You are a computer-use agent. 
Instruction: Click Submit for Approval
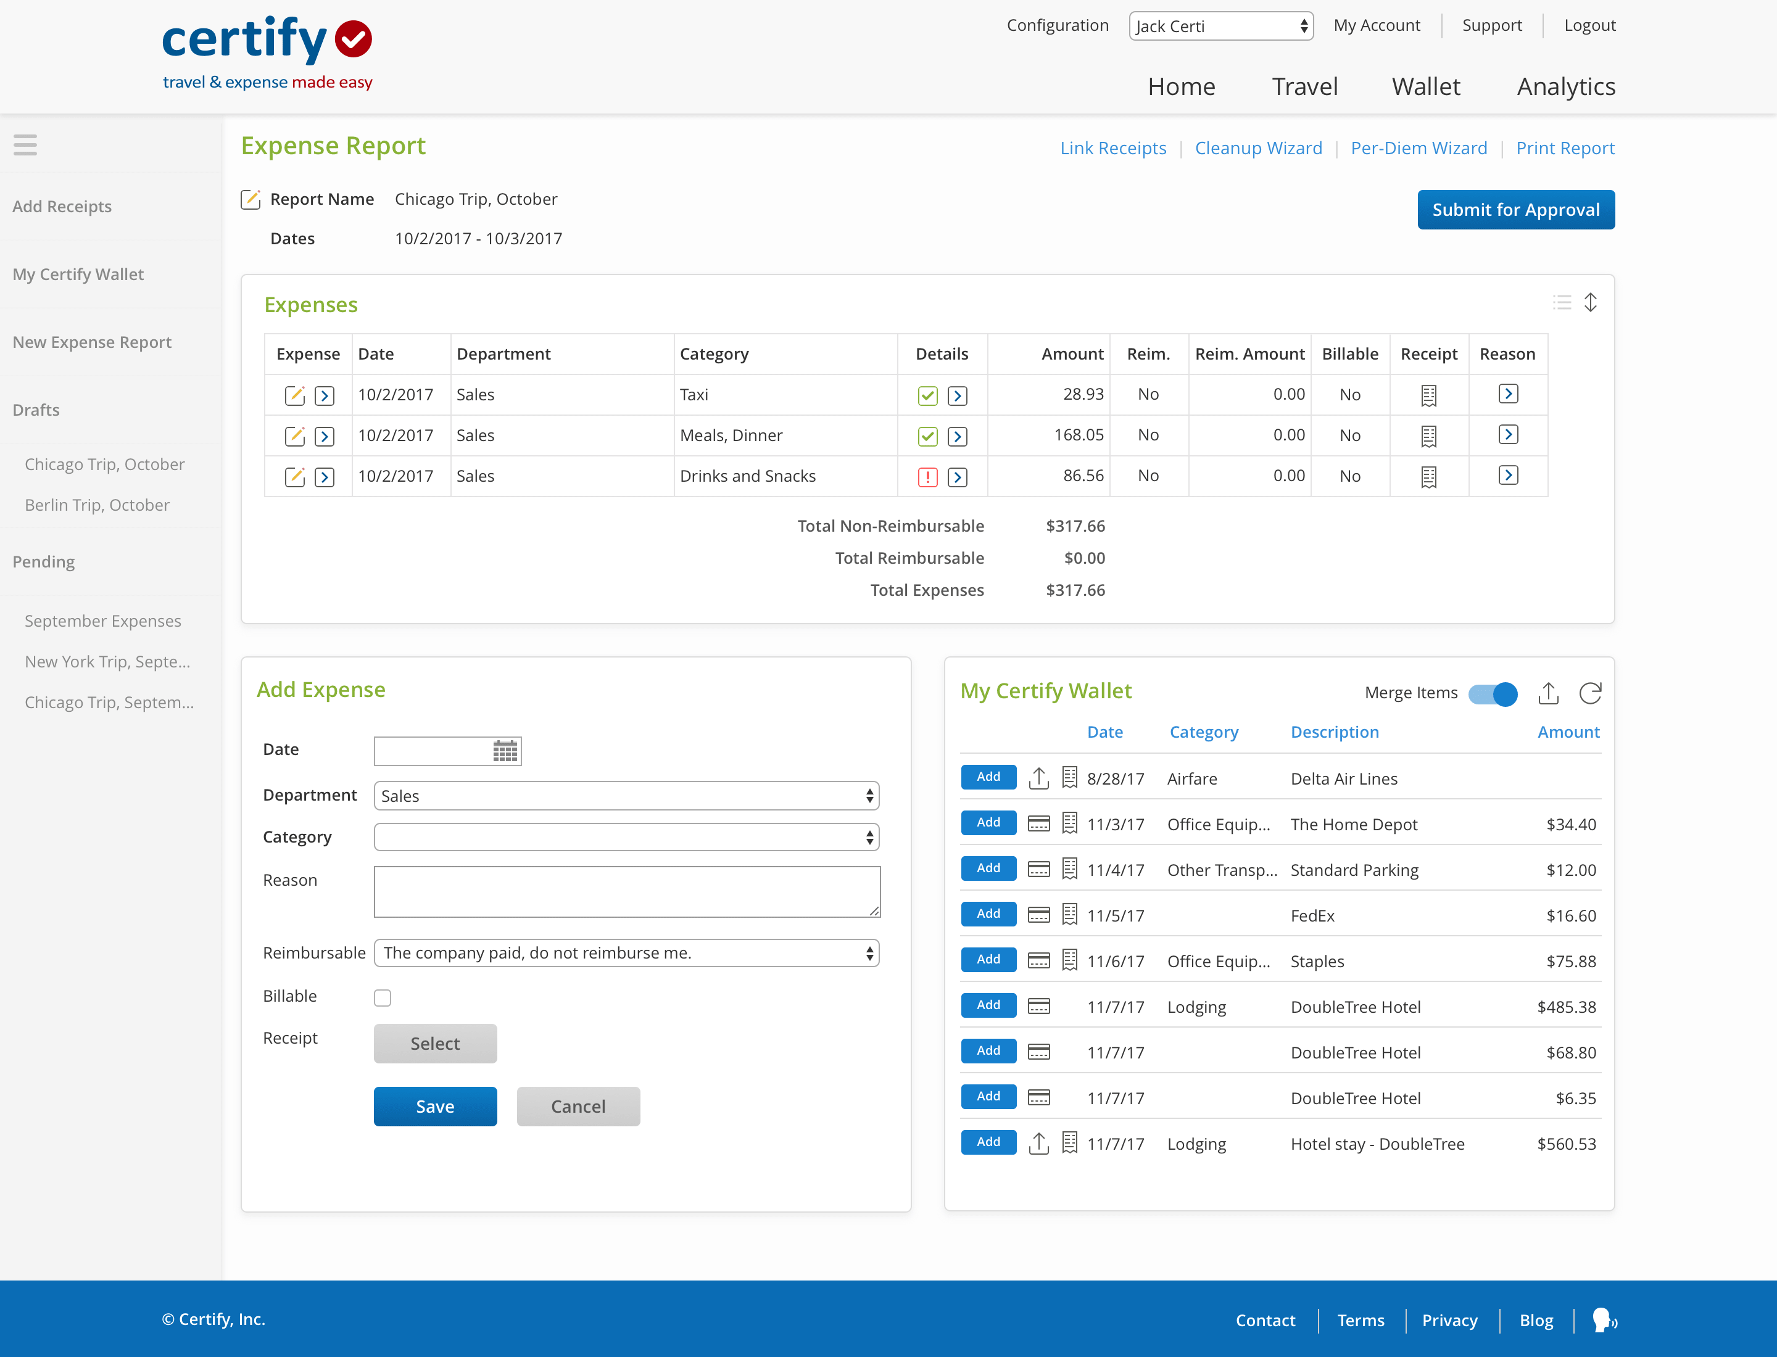point(1515,209)
